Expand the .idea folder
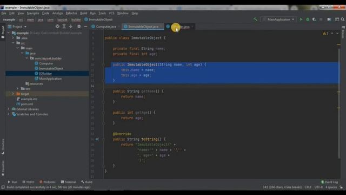346x195 pixels. [13, 38]
